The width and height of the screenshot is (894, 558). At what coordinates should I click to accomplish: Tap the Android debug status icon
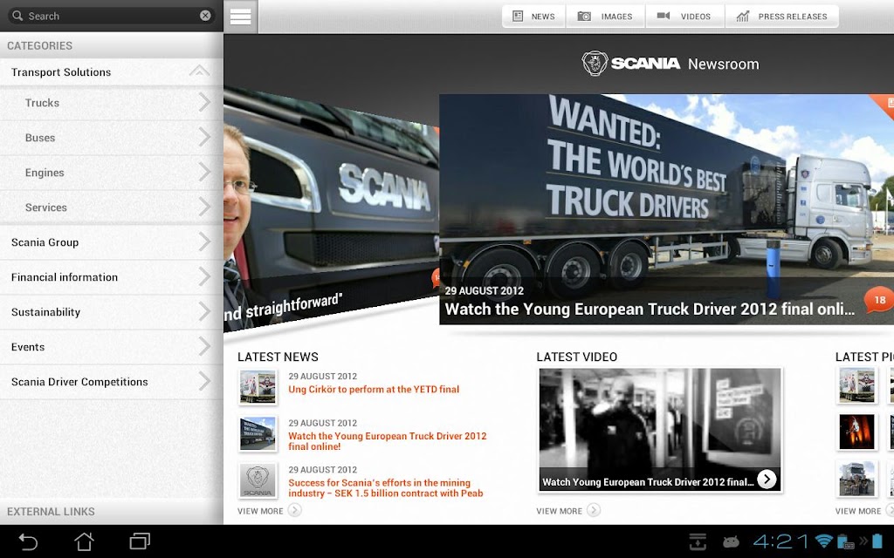(731, 541)
